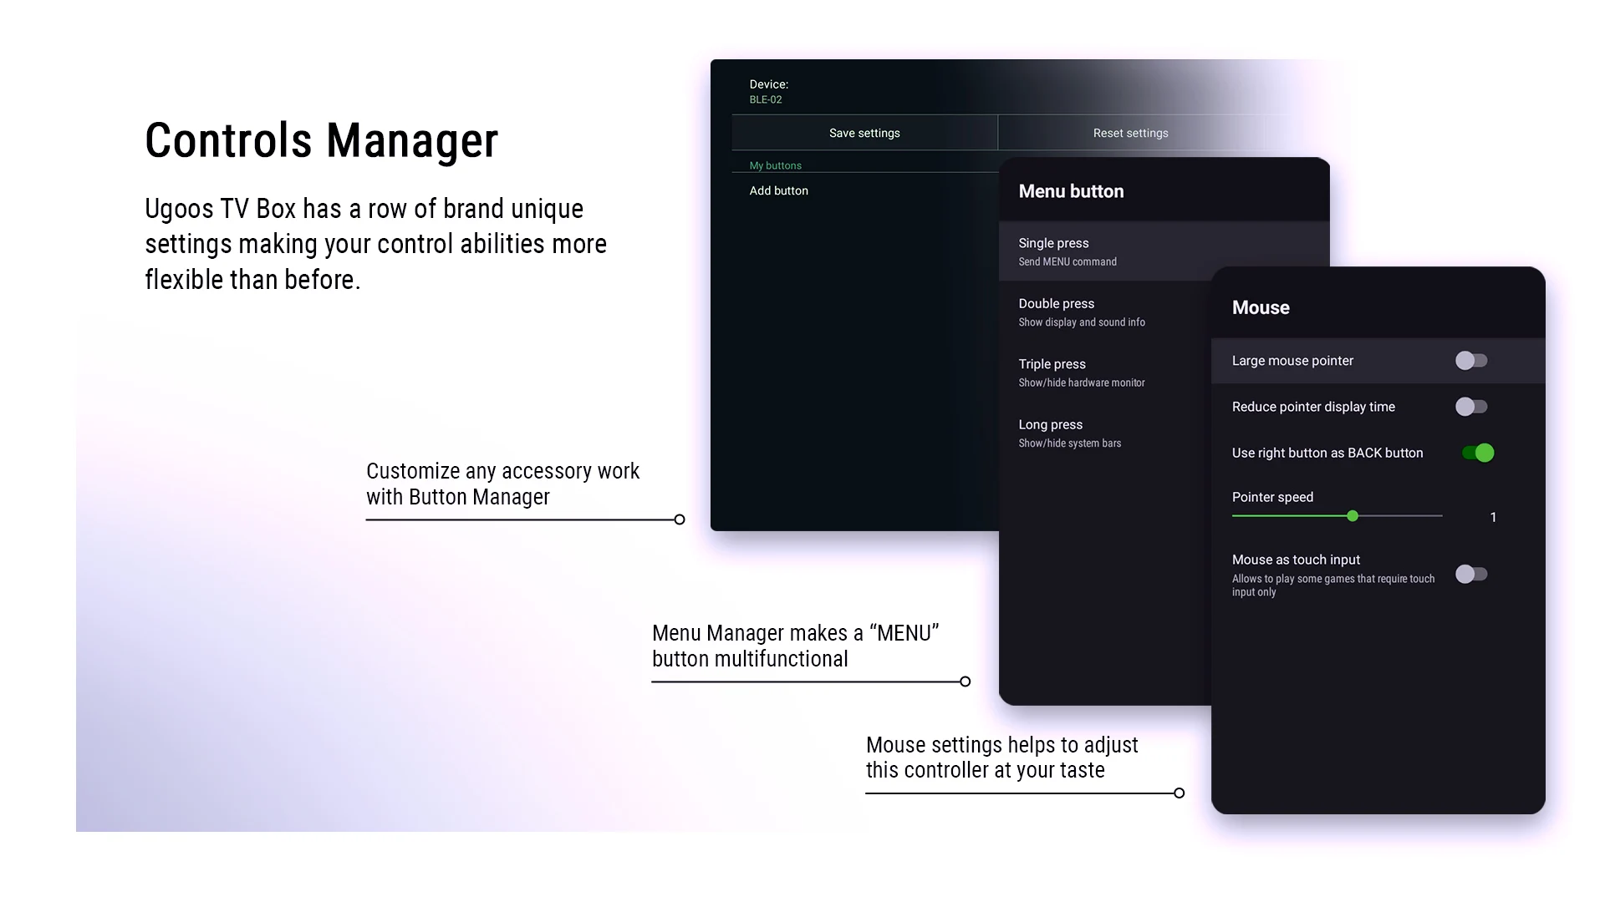1605x902 pixels.
Task: Click the Reset settings button
Action: coord(1130,133)
